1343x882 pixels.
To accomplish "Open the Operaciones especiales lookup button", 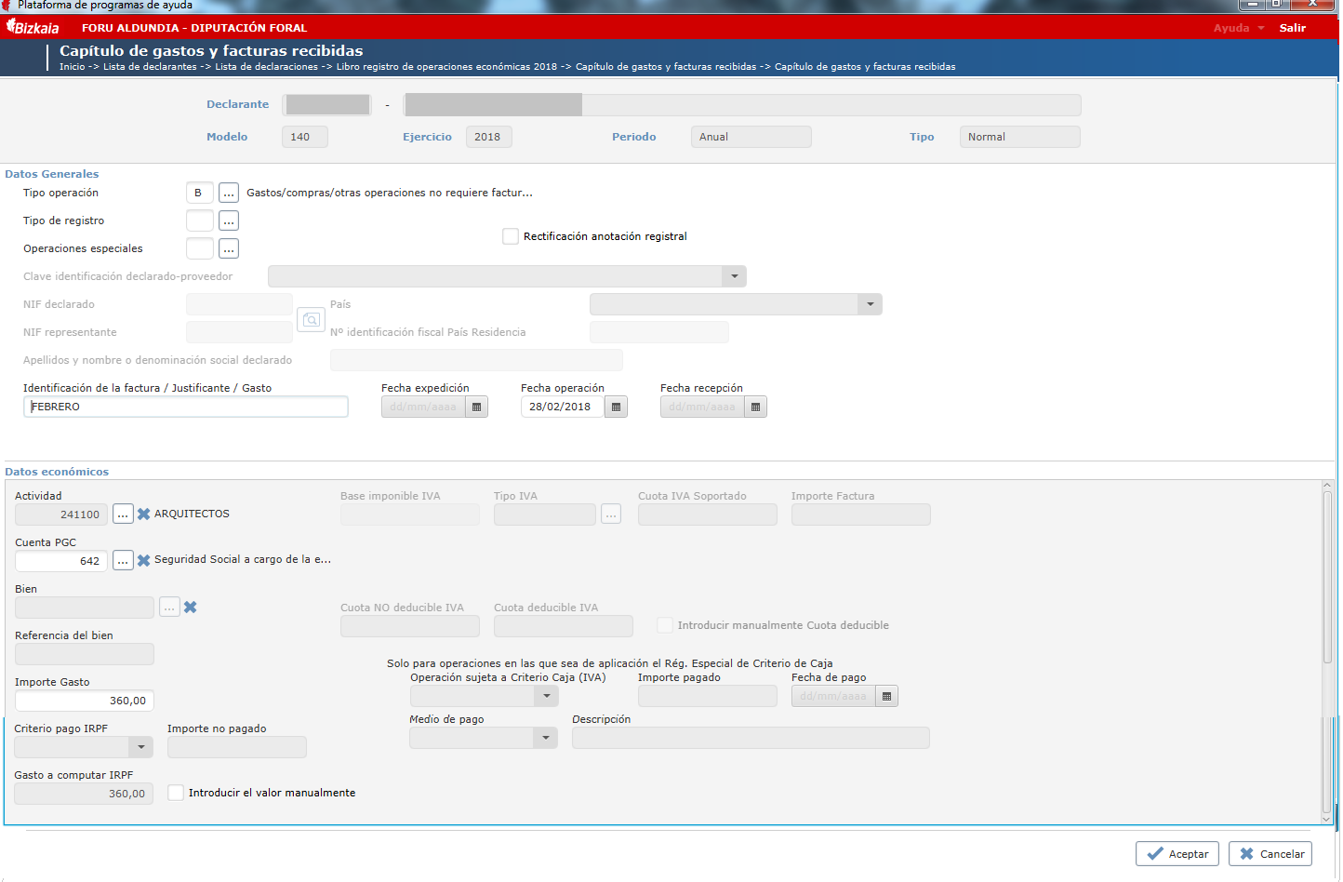I will [229, 248].
